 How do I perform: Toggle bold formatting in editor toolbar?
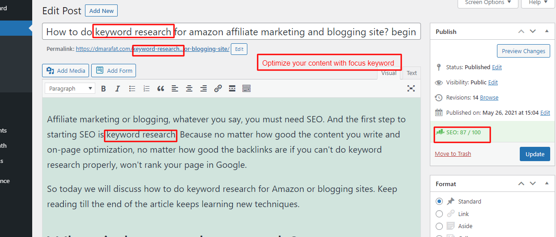[x=103, y=88]
